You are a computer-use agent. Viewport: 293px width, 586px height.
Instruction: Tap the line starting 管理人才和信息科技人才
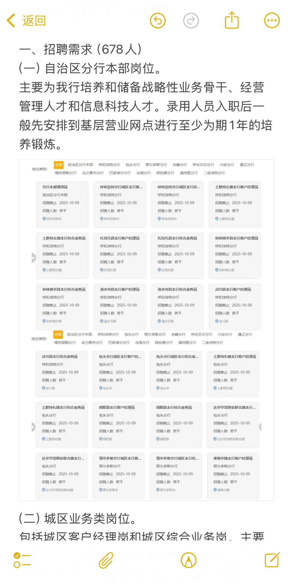click(x=142, y=106)
